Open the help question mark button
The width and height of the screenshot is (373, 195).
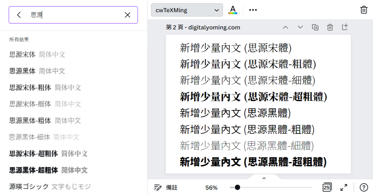[x=363, y=187]
